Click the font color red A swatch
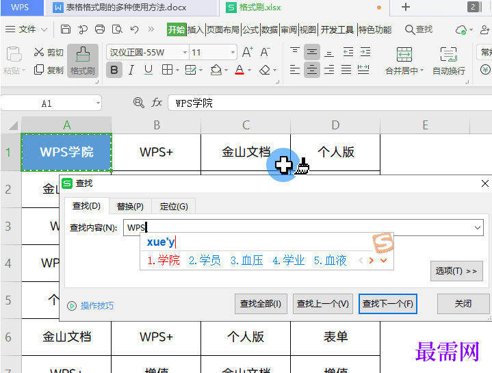492x373 pixels. point(239,70)
